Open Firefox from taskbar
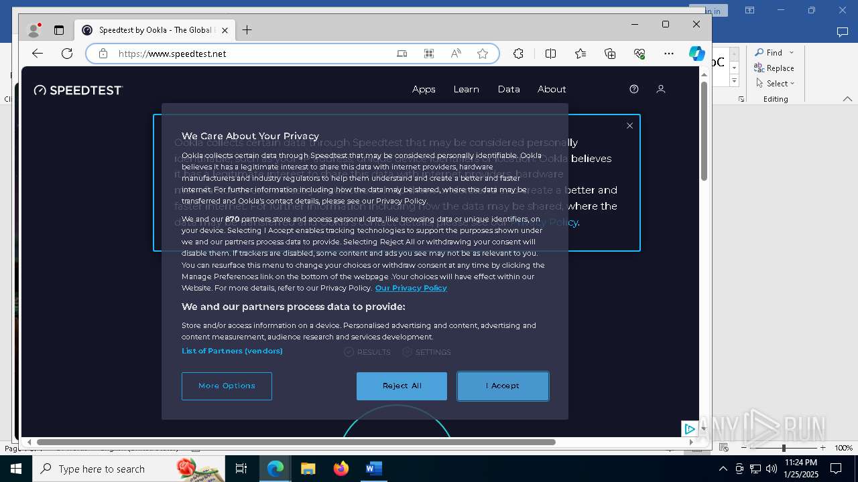Screen dimensions: 858x482 pyautogui.click(x=341, y=469)
